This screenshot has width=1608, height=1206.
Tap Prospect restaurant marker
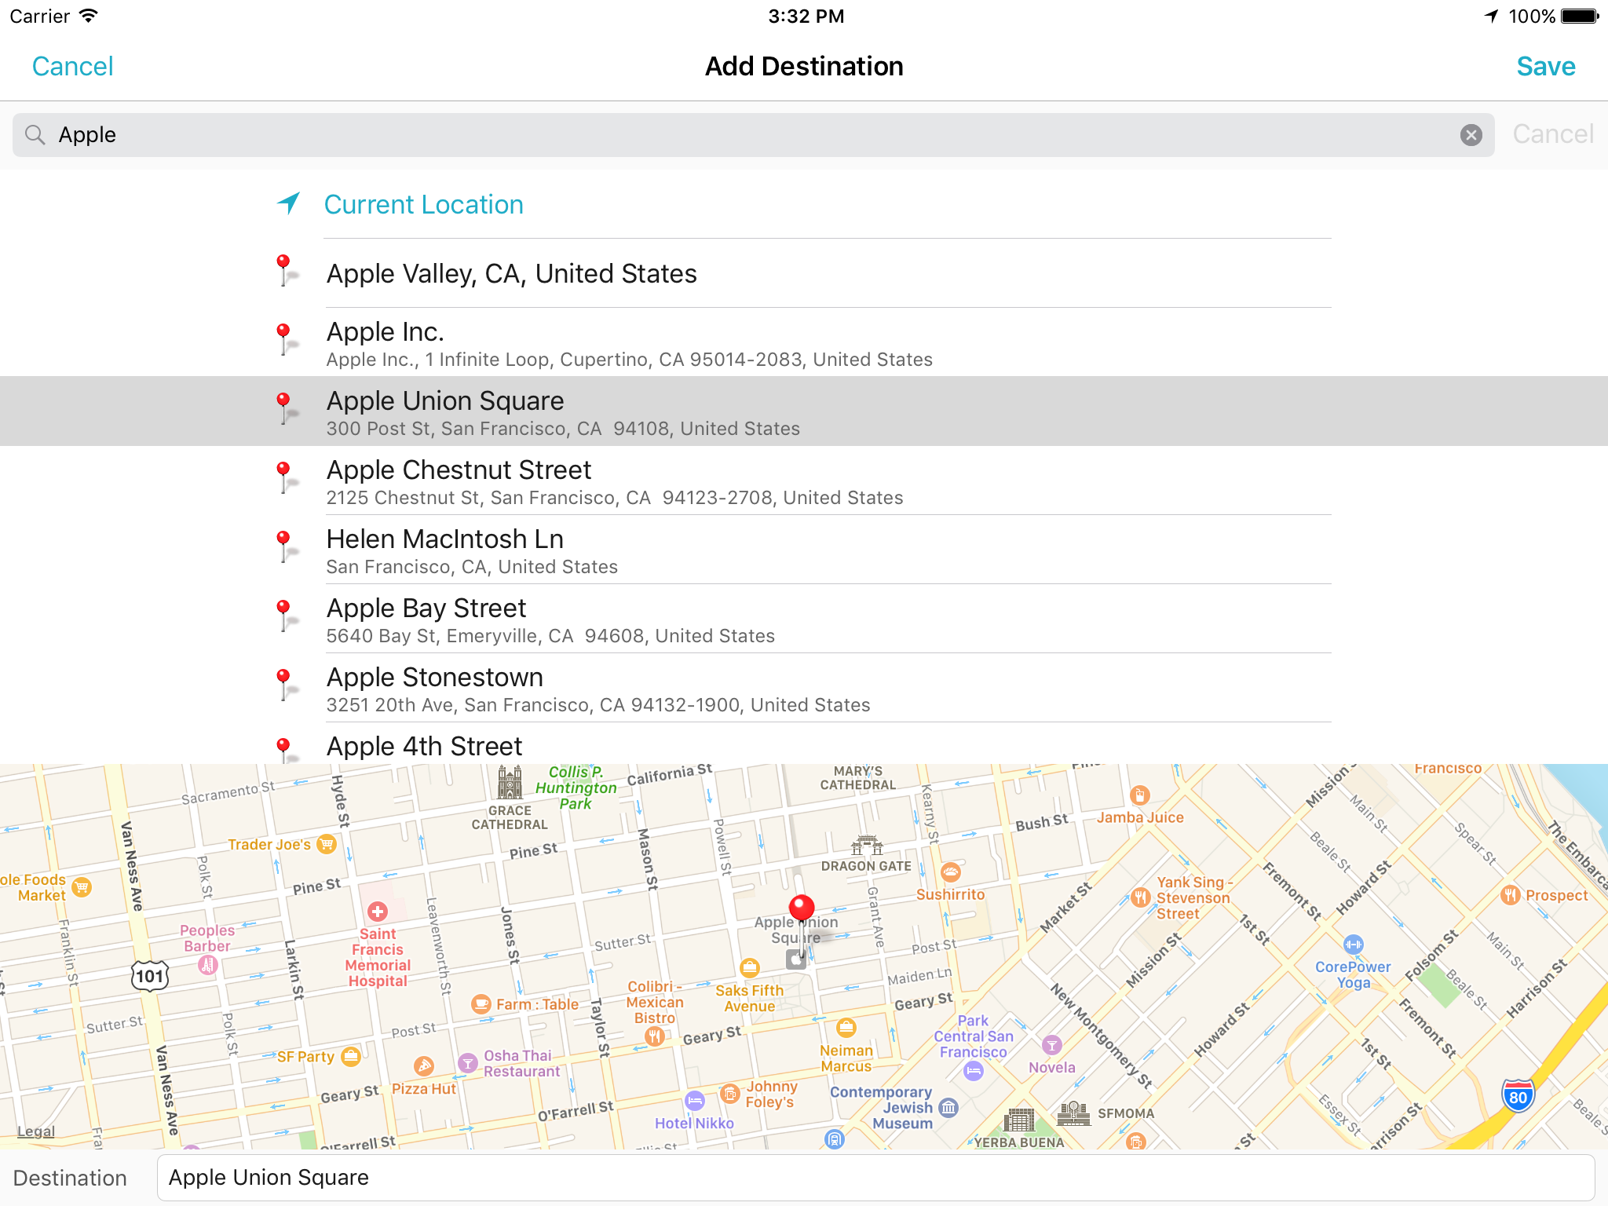click(x=1510, y=895)
